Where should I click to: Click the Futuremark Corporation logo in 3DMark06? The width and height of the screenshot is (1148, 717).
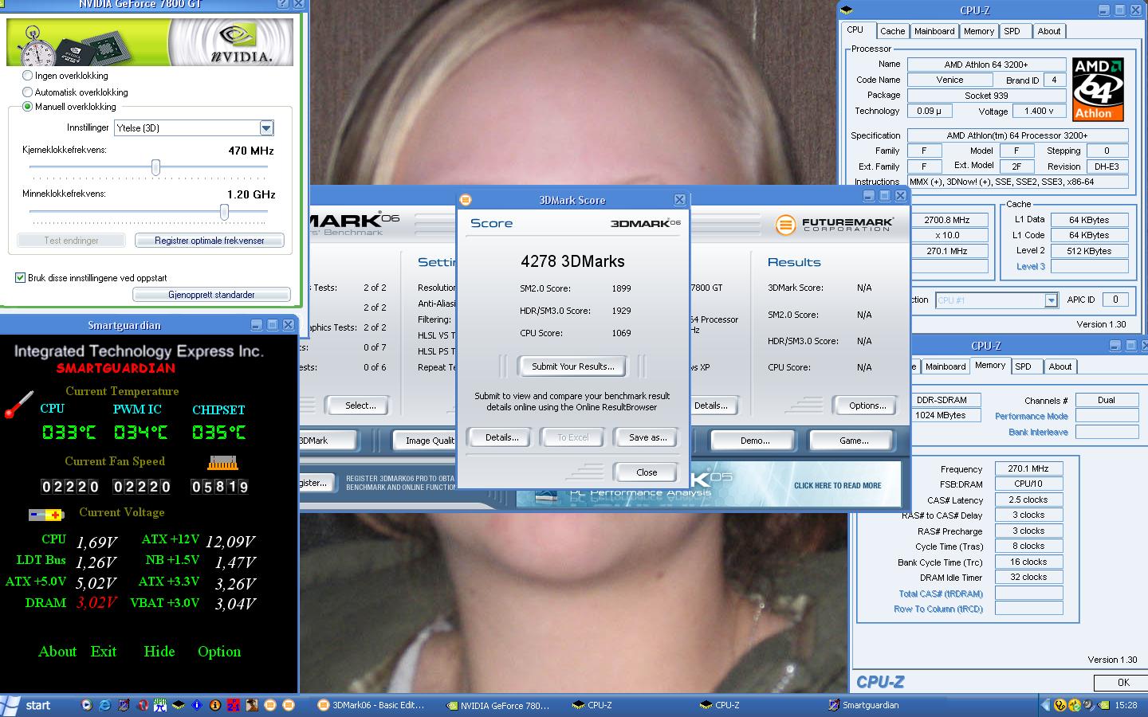834,225
